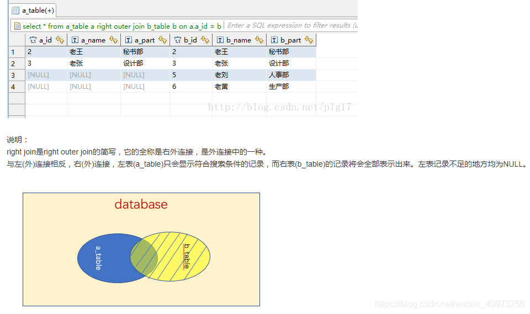Select the b_part column header
The height and width of the screenshot is (314, 530).
coord(291,40)
